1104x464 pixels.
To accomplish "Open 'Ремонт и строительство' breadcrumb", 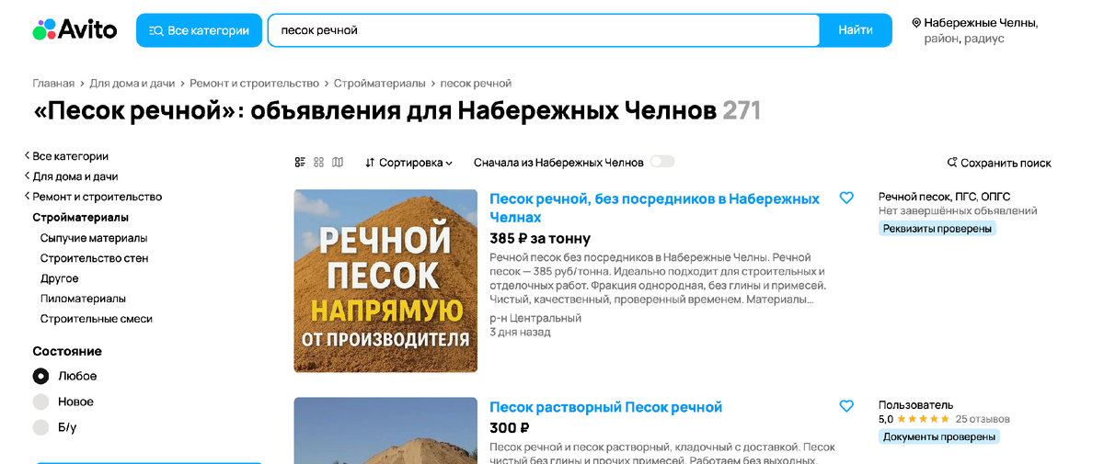I will click(254, 84).
